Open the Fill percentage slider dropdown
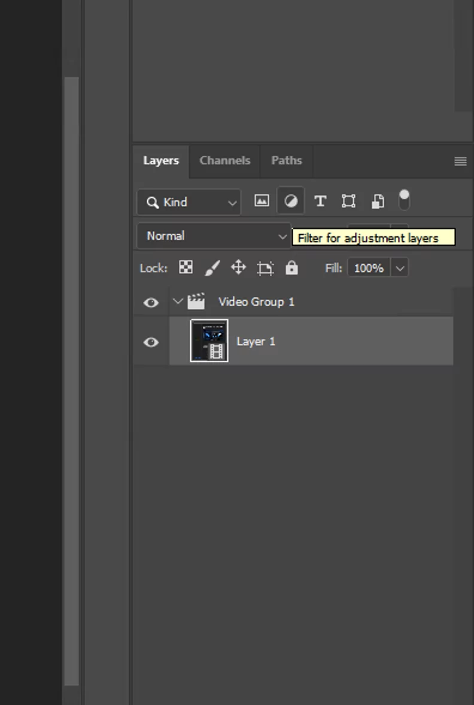The image size is (474, 705). click(400, 268)
